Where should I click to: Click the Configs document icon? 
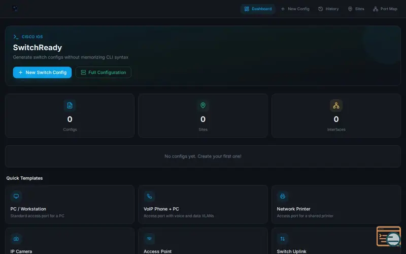click(70, 106)
